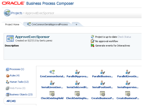
Task: Click the approval workflow icon
Action: pos(92,41)
